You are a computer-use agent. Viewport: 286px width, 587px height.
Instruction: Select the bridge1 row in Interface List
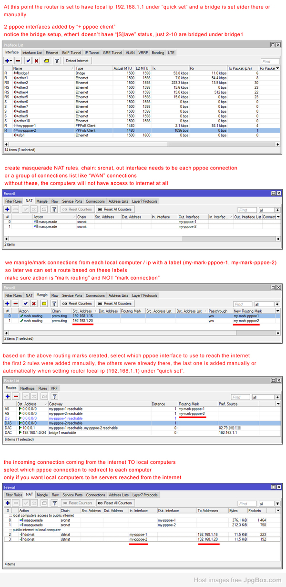tap(142, 73)
